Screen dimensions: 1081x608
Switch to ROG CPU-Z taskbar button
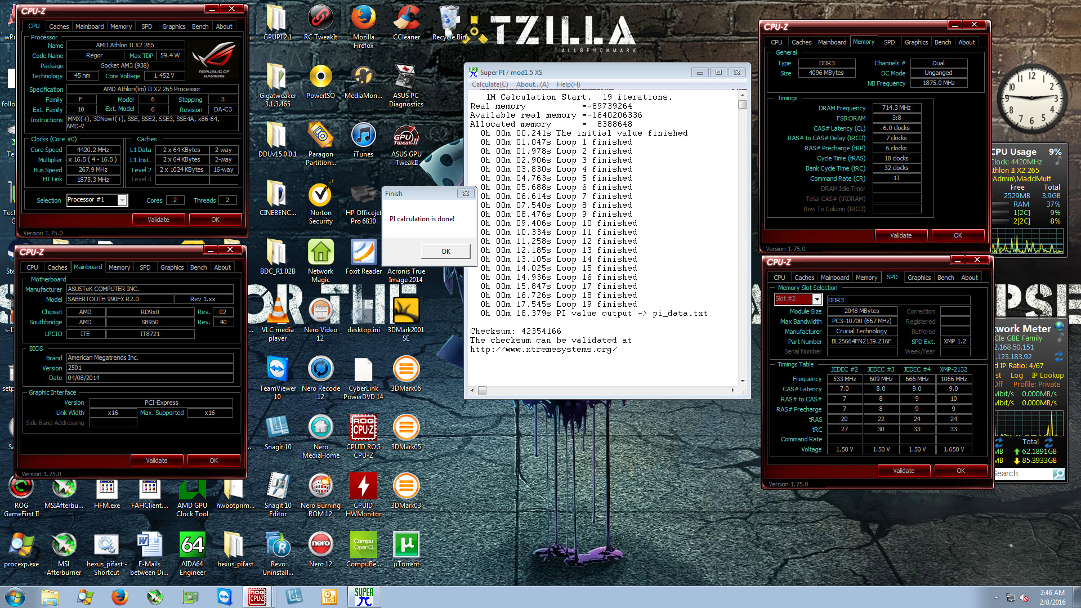257,597
